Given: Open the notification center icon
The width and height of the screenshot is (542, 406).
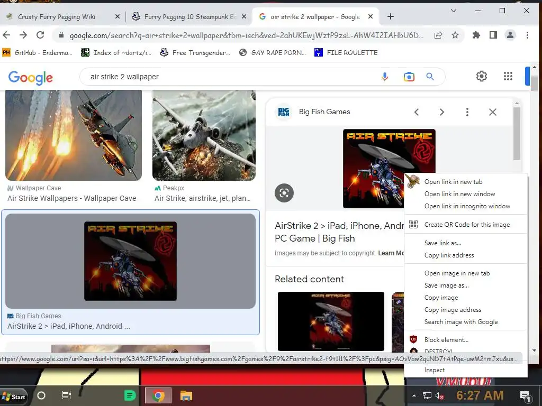Looking at the screenshot, I should tap(526, 396).
